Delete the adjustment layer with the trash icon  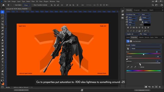(x=160, y=87)
